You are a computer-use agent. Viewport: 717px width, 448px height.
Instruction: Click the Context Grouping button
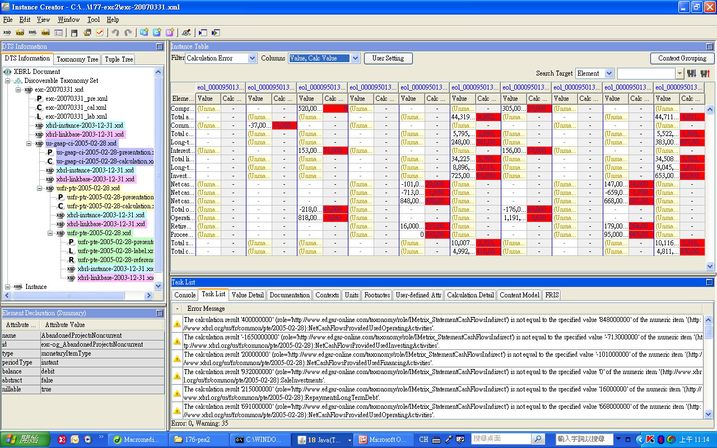[x=682, y=58]
